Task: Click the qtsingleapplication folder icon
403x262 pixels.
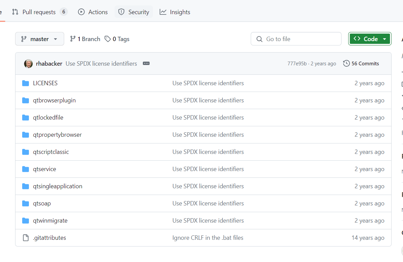Action: coord(26,186)
